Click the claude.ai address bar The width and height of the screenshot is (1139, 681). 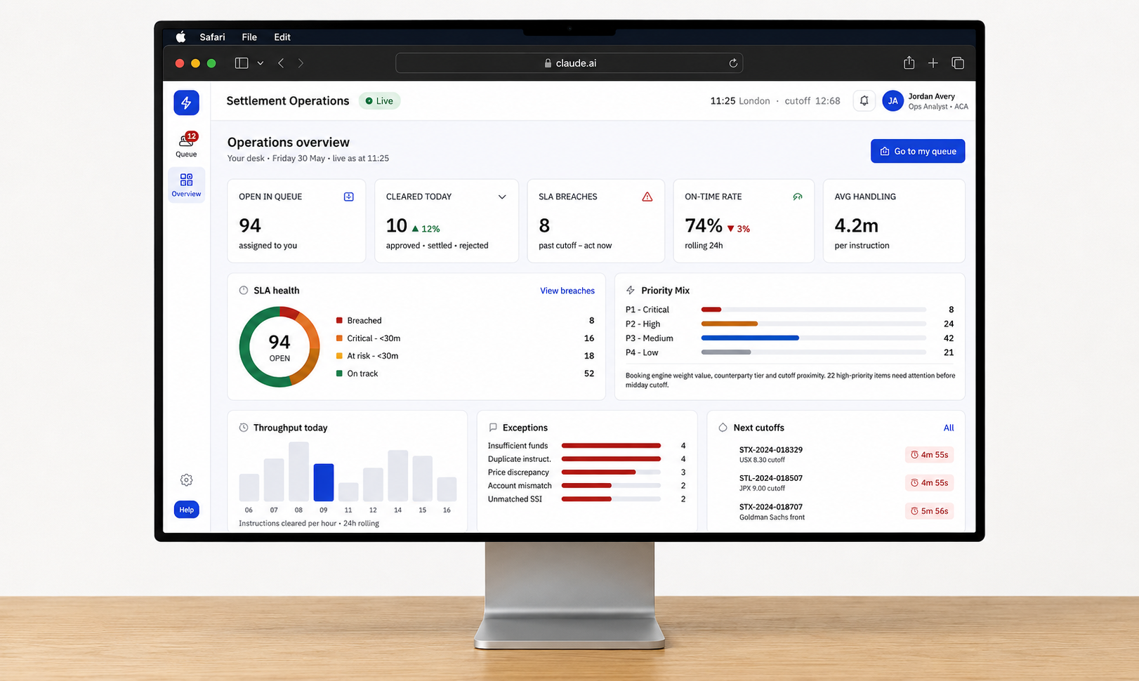pos(569,63)
